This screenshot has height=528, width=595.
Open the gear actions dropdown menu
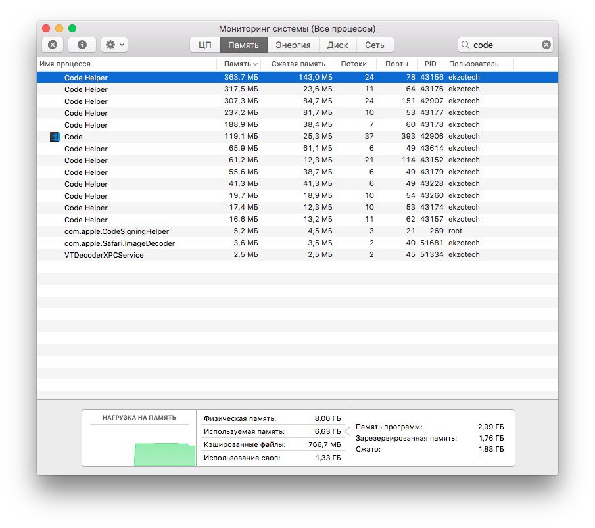click(114, 45)
